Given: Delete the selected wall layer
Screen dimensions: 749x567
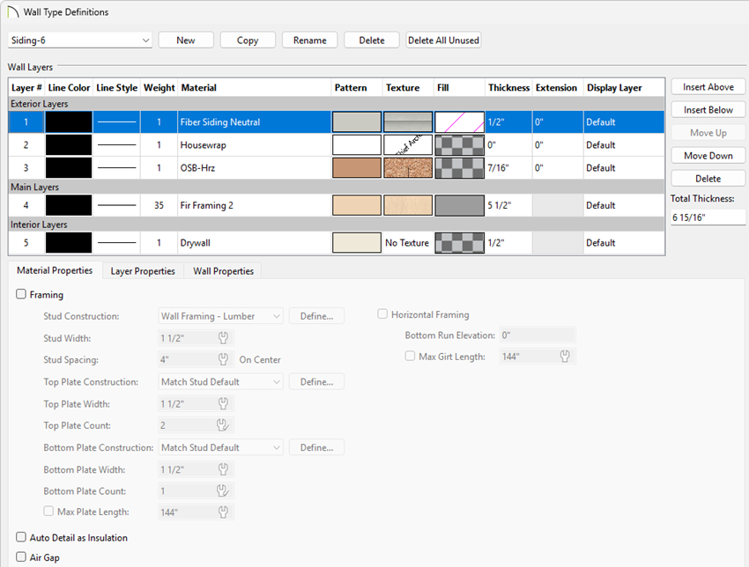Looking at the screenshot, I should pos(708,179).
